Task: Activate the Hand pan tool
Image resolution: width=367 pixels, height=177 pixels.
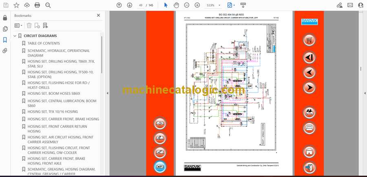Action: pyautogui.click(x=176, y=5)
